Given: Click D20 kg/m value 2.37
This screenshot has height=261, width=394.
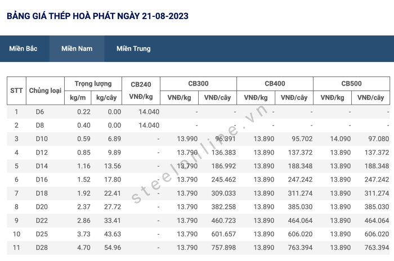Looking at the screenshot, I should coord(84,207).
